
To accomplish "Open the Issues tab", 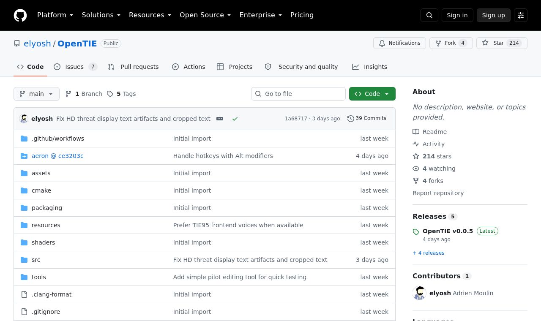I will [76, 67].
